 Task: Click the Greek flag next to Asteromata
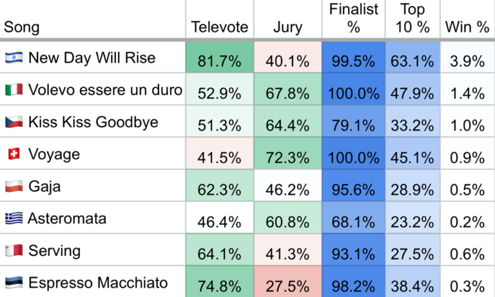pos(14,219)
